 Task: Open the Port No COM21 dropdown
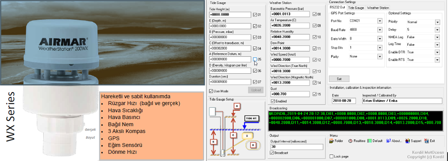380,21
